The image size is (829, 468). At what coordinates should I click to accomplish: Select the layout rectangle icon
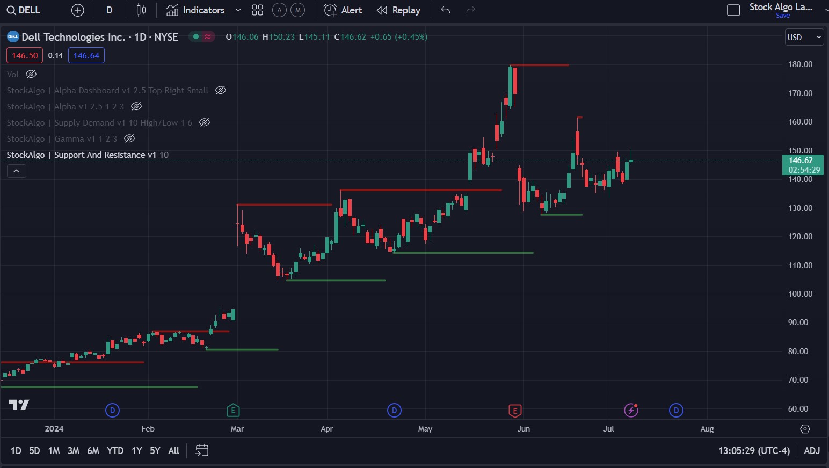pos(733,10)
